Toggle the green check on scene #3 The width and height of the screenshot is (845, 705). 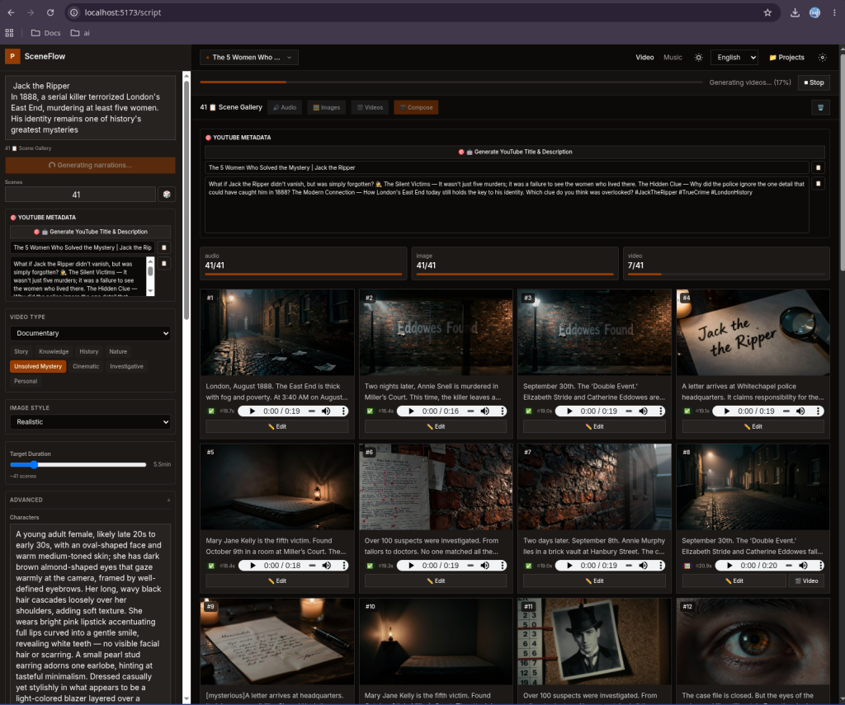point(528,411)
